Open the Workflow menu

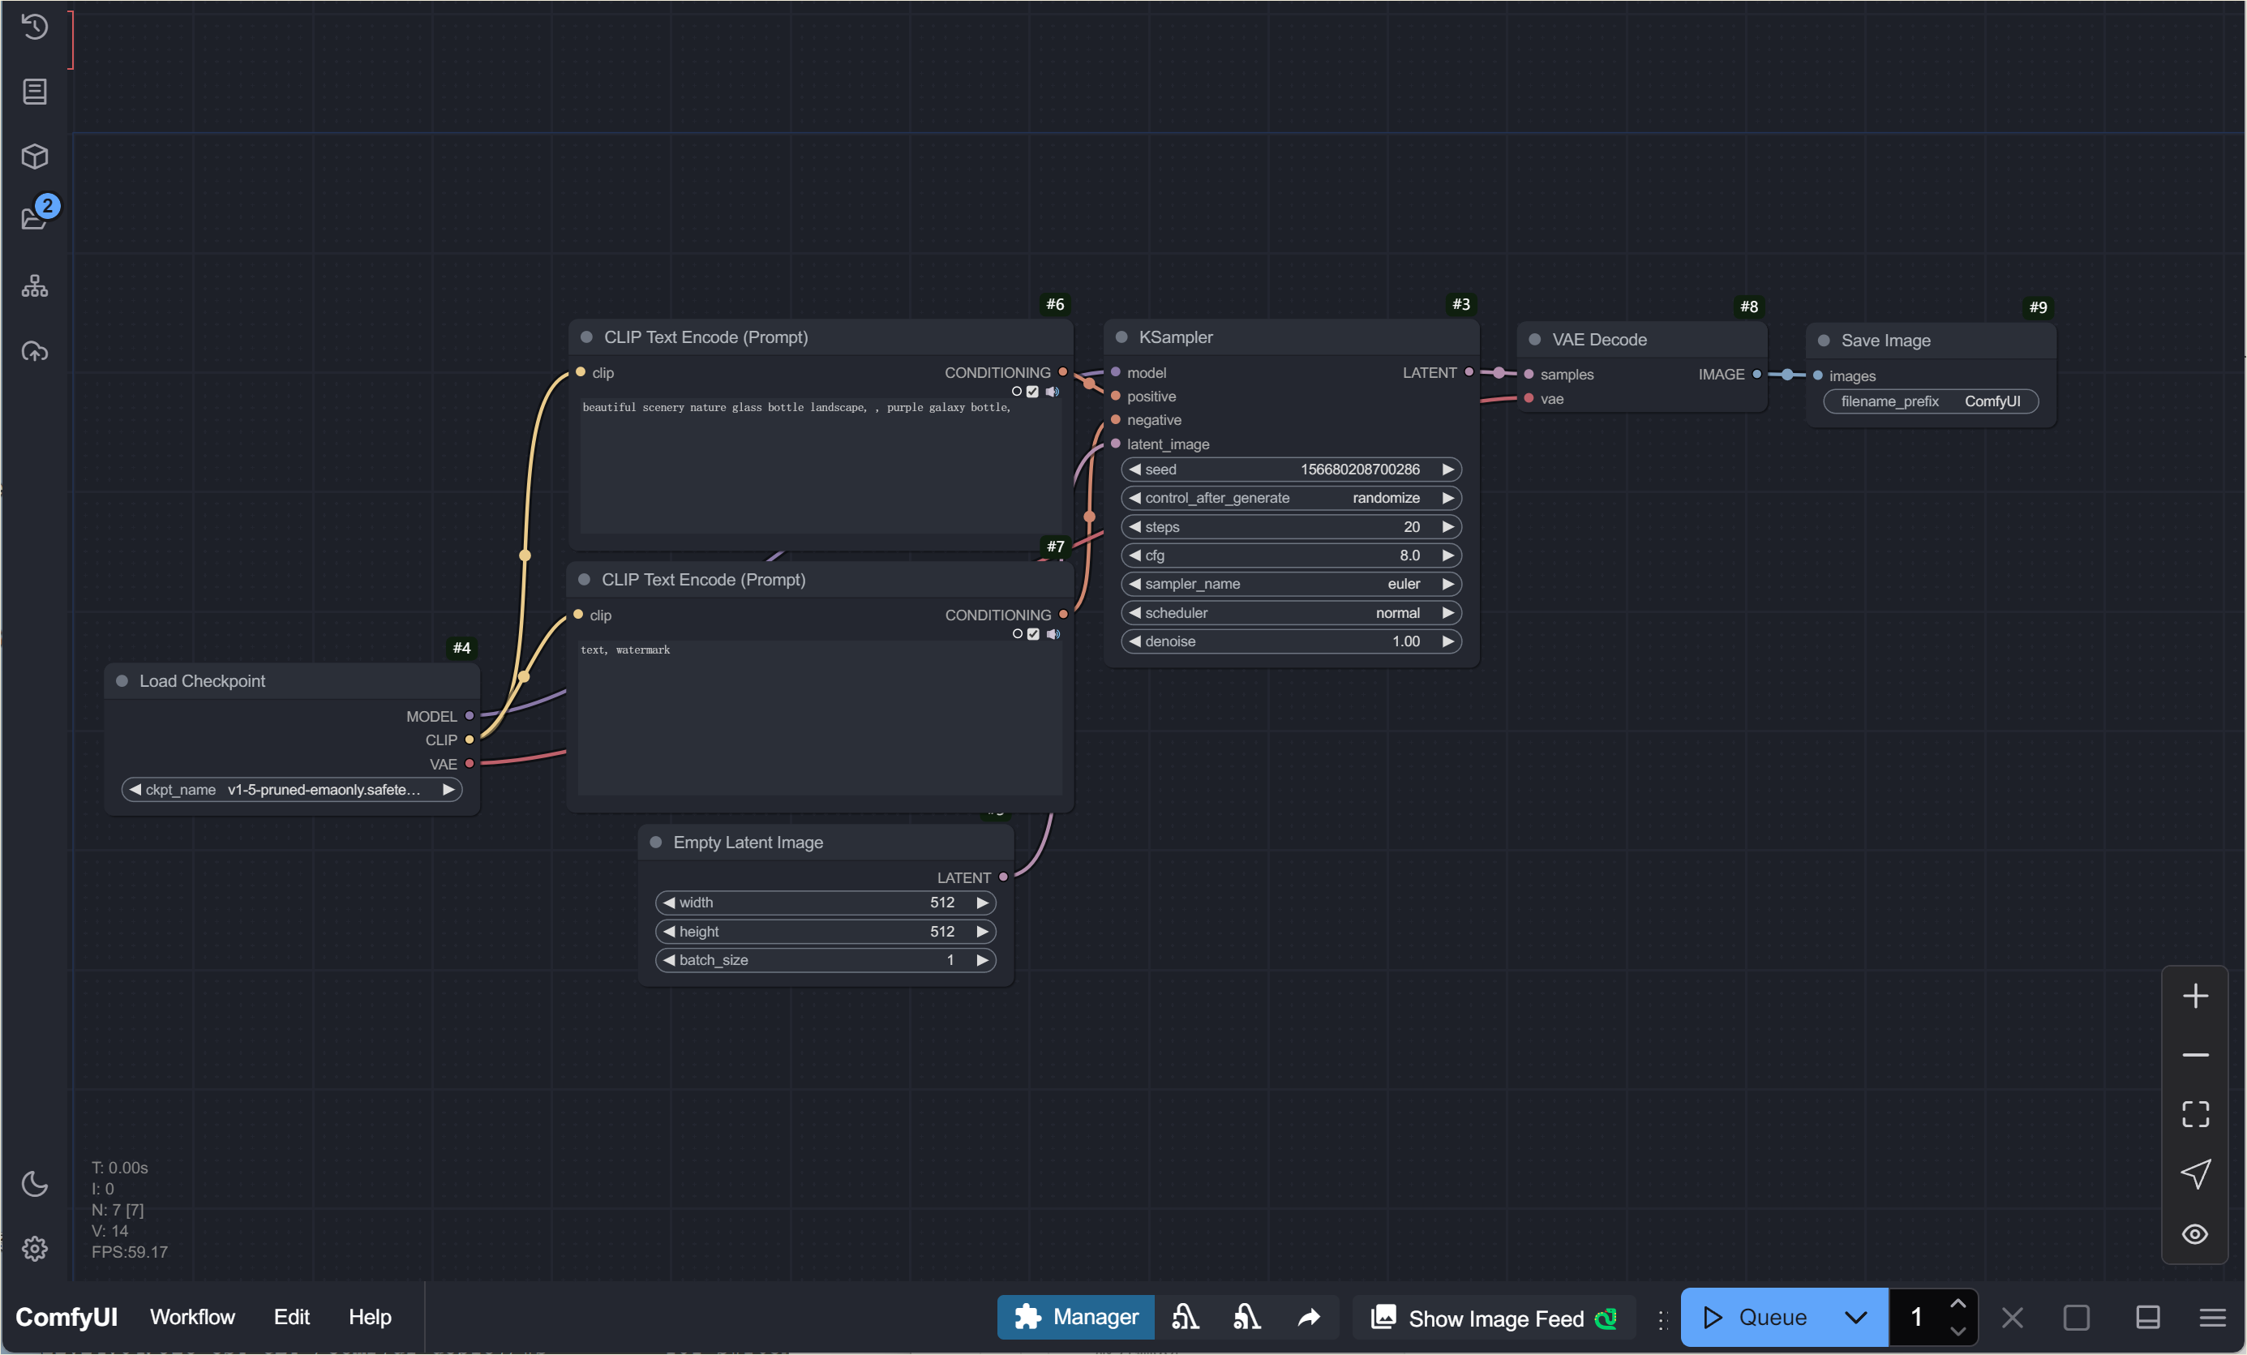192,1317
